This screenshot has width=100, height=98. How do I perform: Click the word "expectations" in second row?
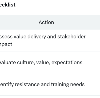pos(67,62)
